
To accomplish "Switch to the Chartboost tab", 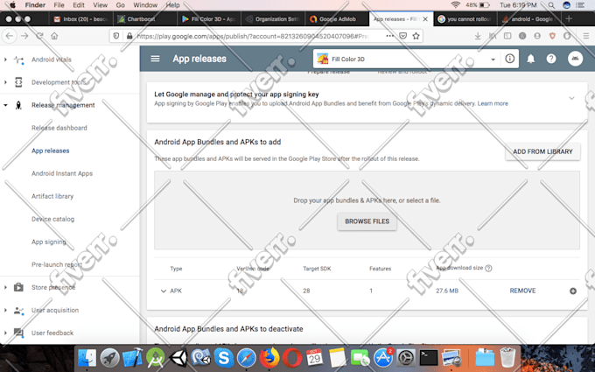I will (x=145, y=19).
